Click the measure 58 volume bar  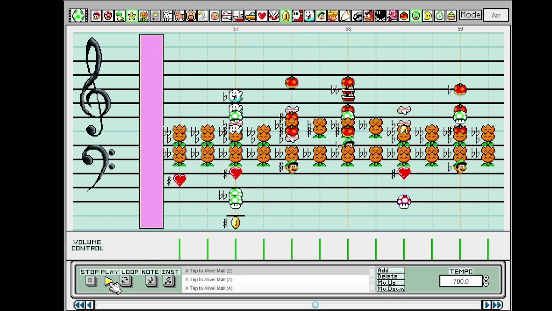point(348,250)
